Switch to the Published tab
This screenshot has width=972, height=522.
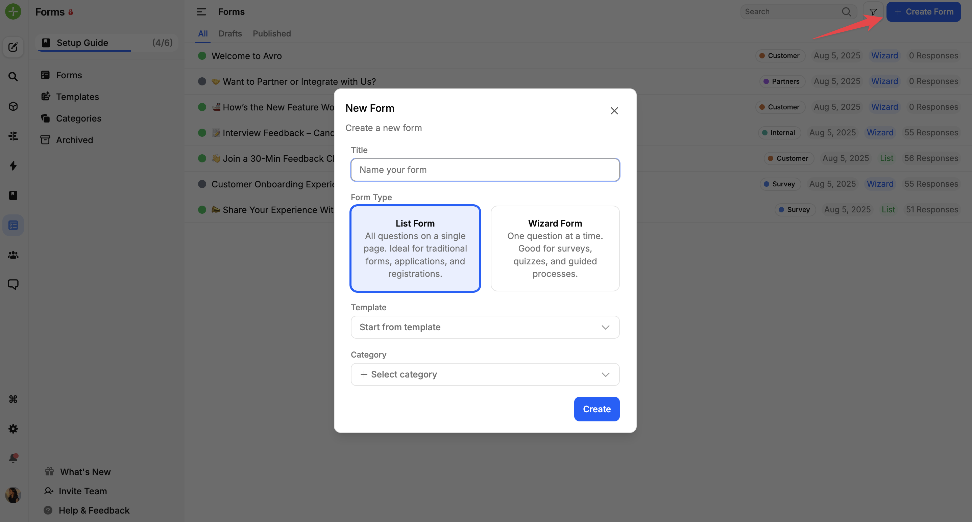(272, 33)
